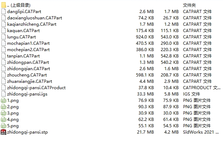Screen dimensions: 223x141
Task: Select the file icon of zhidongqi-pansi.CATProduct
Action: tap(4, 88)
